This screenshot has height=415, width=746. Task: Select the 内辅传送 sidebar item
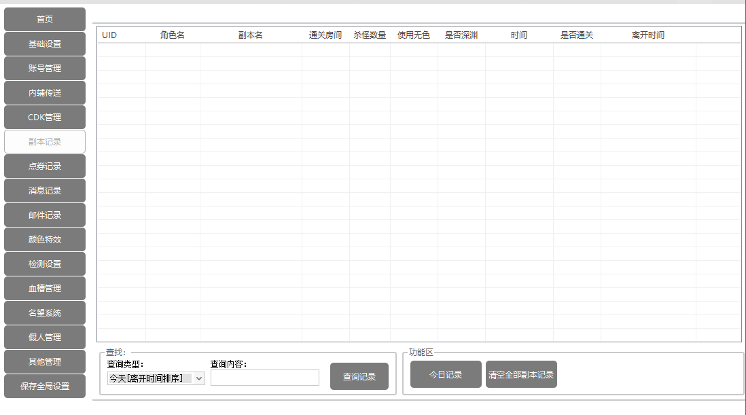(45, 93)
